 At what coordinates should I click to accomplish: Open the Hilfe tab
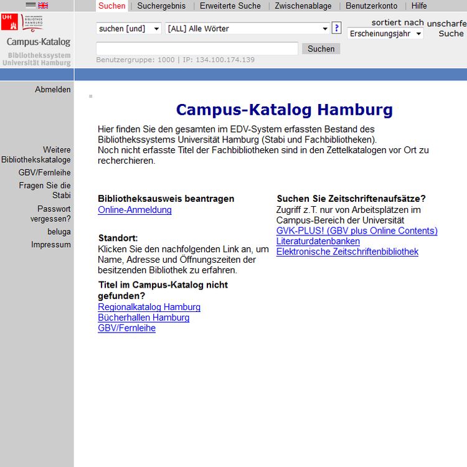tap(419, 6)
